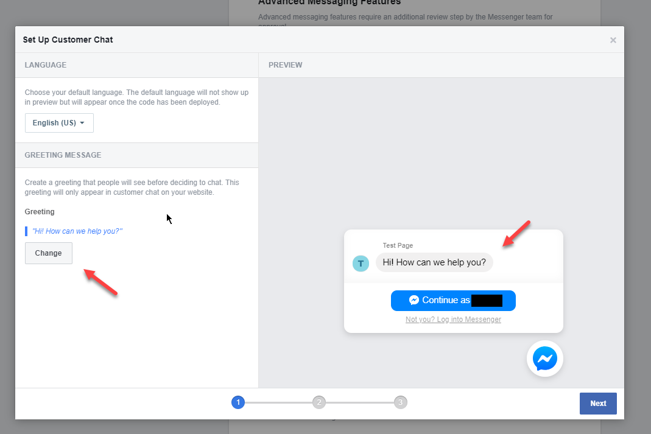This screenshot has width=651, height=434.
Task: Jump to step 2 of the setup
Action: (x=319, y=402)
